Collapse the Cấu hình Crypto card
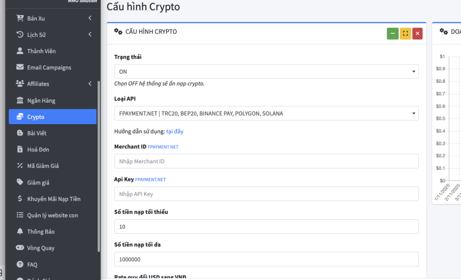 [393, 34]
